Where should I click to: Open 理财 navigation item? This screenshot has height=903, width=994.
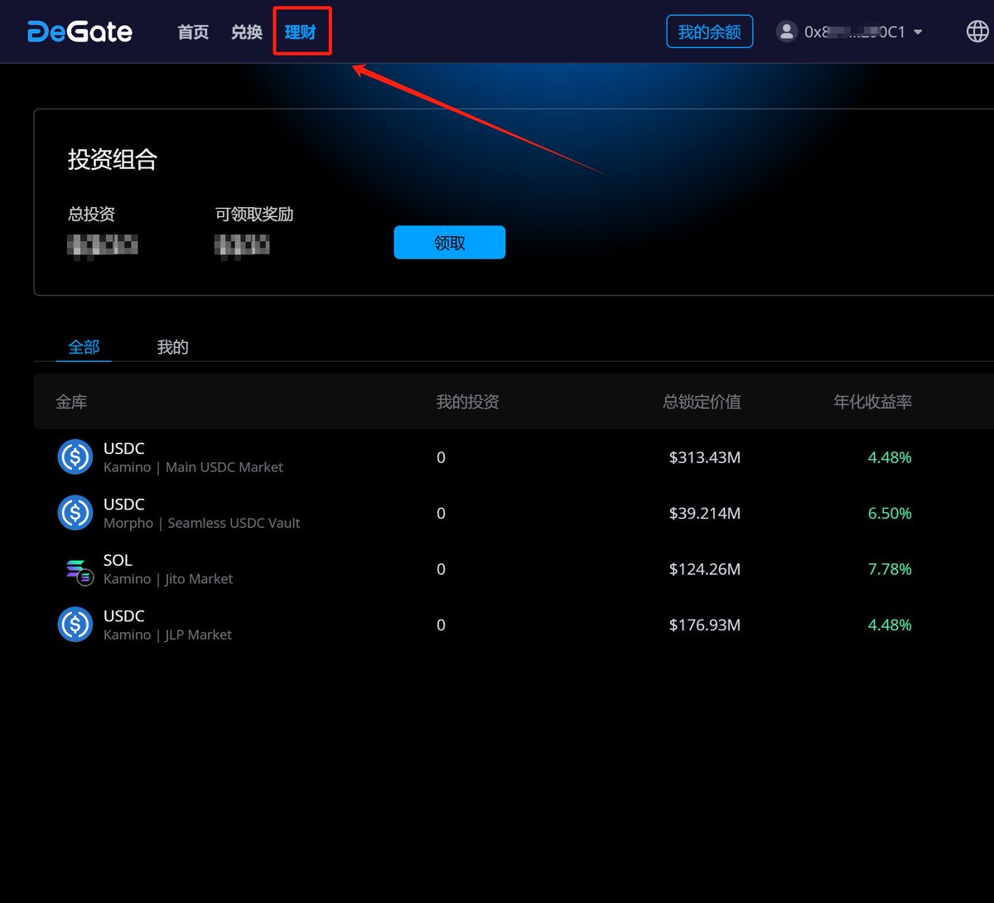(x=301, y=32)
